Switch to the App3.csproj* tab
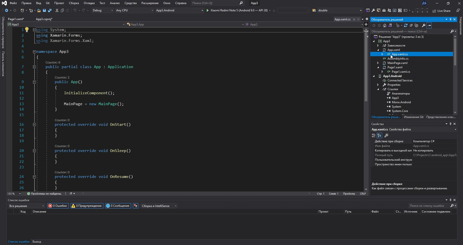Screen dimensions: 463x245 [x=44, y=19]
